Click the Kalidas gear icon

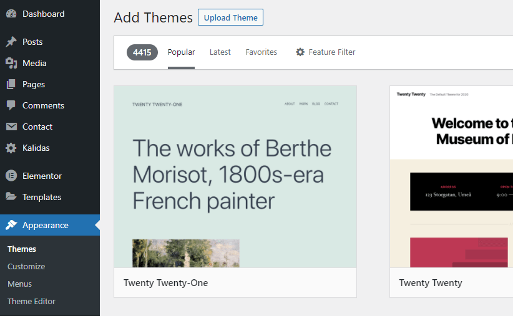tap(11, 148)
